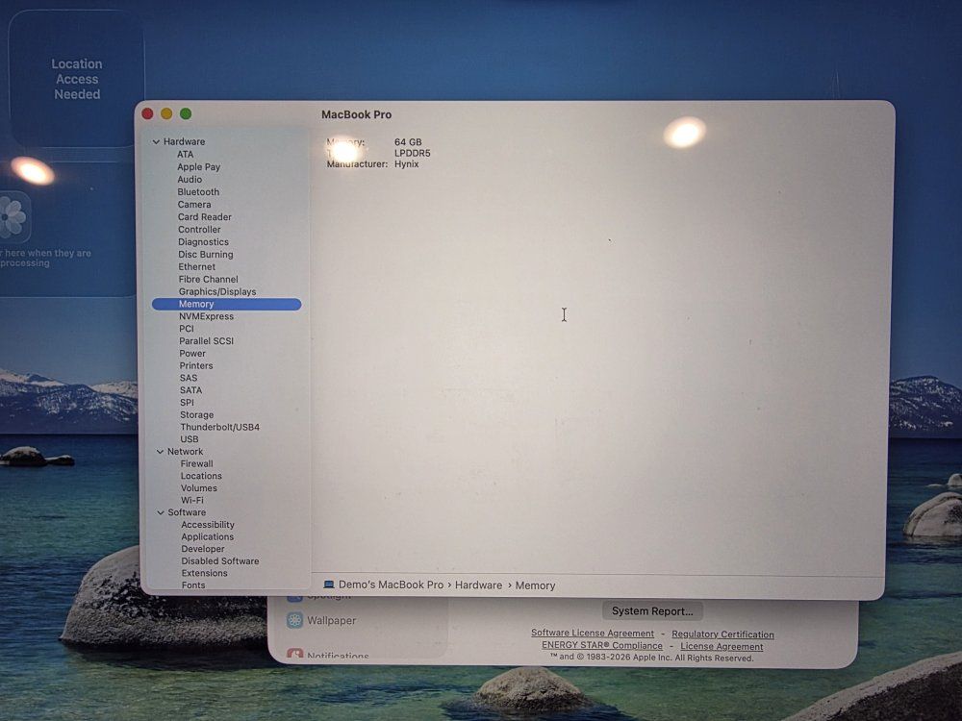962x721 pixels.
Task: Click the flower widget icon on desktop
Action: (13, 217)
